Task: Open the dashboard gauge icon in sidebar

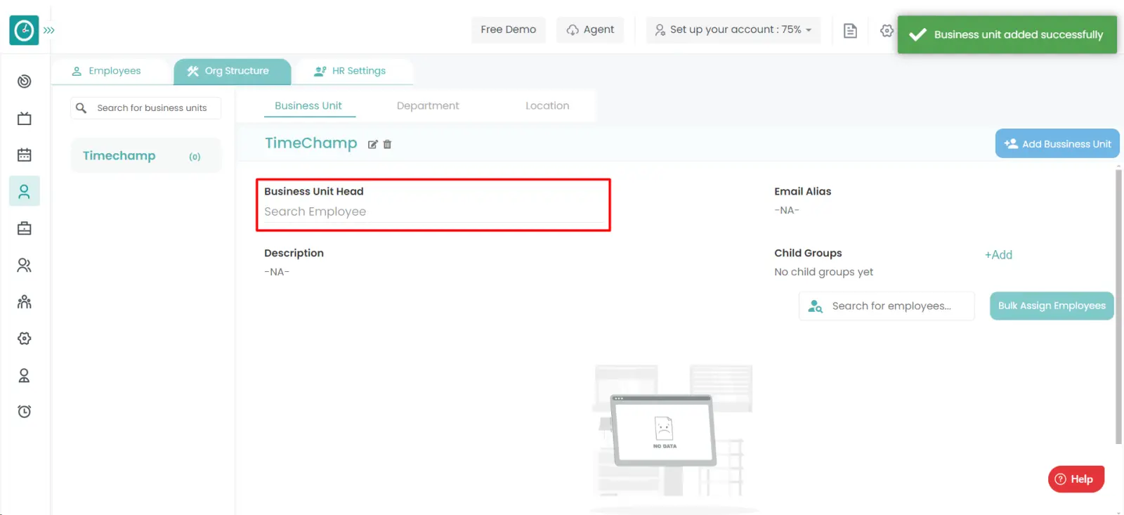Action: [x=25, y=82]
